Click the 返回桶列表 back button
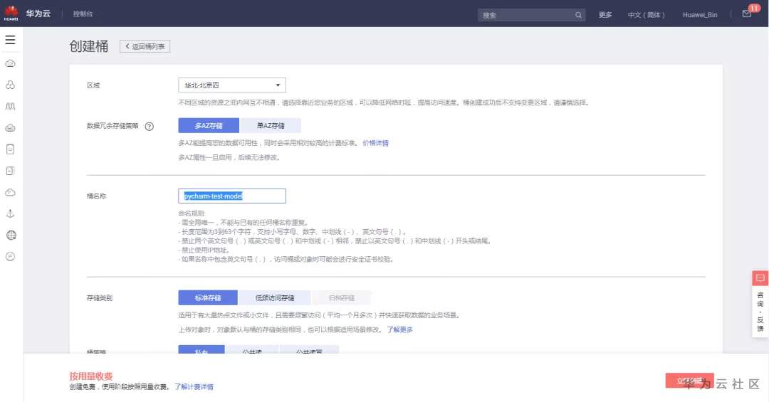This screenshot has width=769, height=402. 145,46
